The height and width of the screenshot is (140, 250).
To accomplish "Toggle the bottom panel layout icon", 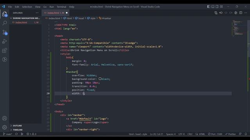I will coord(213,7).
